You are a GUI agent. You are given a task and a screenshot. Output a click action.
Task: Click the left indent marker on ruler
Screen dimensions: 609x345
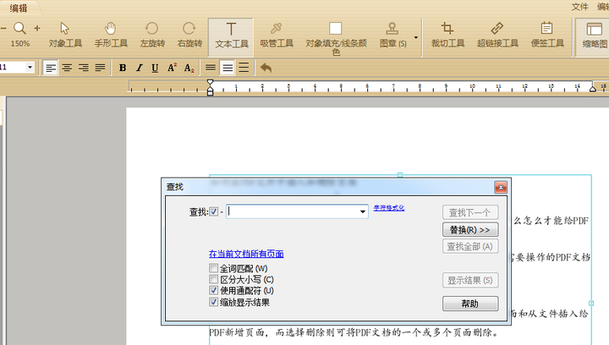coord(210,87)
